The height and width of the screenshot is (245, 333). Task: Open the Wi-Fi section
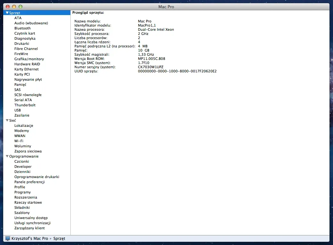tap(19, 141)
